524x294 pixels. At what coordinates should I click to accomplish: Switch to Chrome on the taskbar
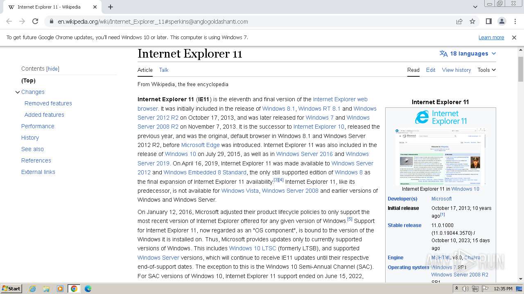pyautogui.click(x=74, y=289)
